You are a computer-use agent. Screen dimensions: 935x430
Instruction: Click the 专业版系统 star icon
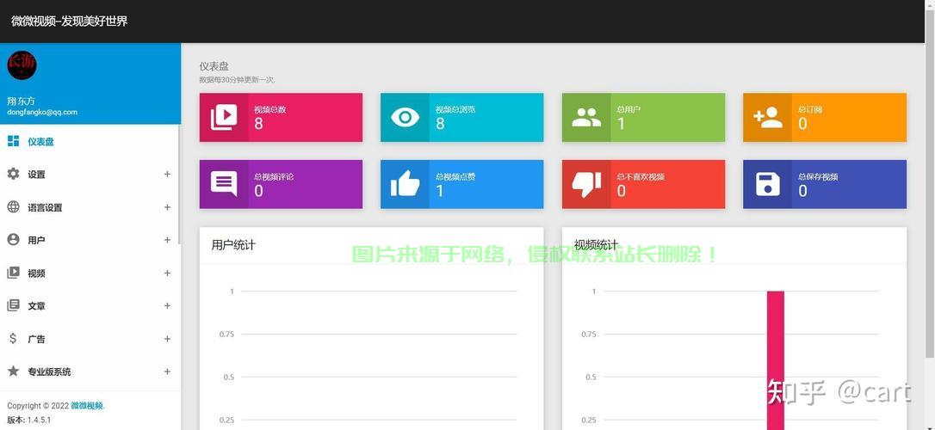[13, 371]
